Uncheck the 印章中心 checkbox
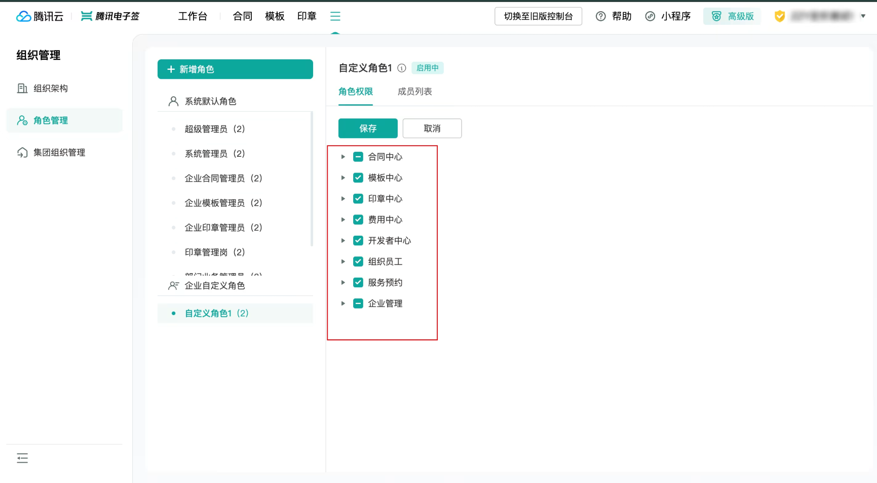The height and width of the screenshot is (483, 877). [358, 198]
